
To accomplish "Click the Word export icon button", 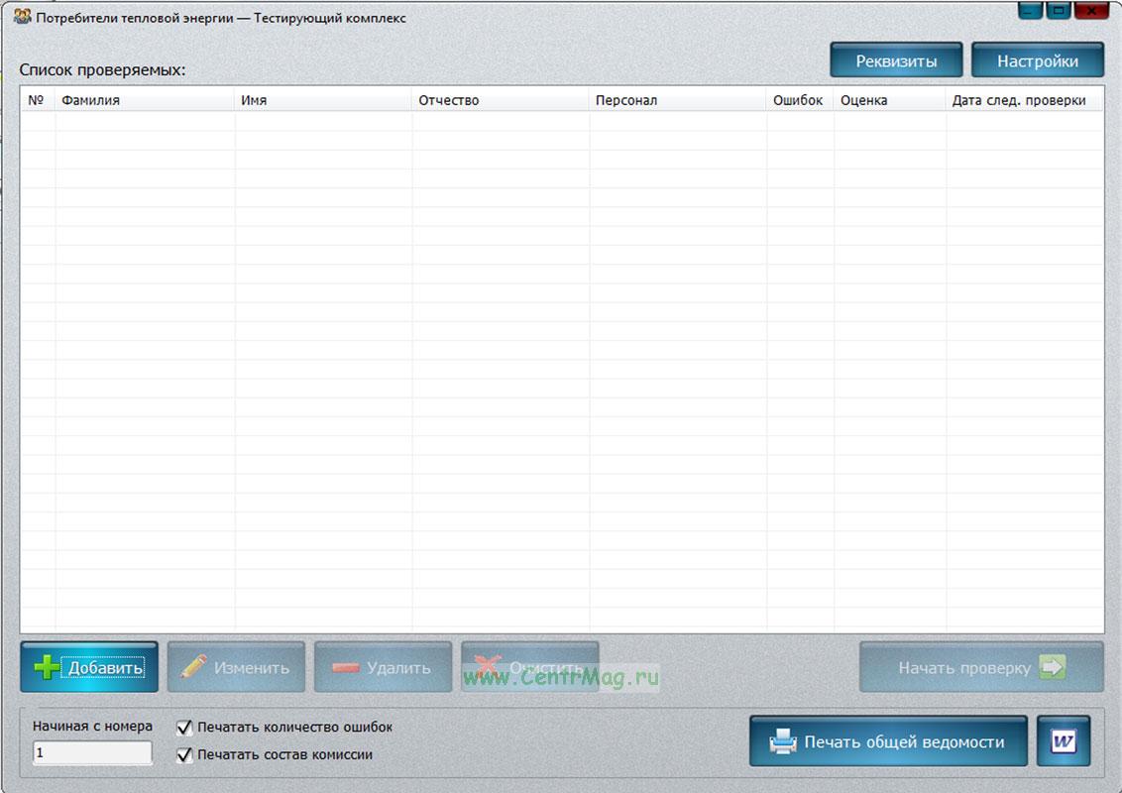I will click(x=1064, y=741).
